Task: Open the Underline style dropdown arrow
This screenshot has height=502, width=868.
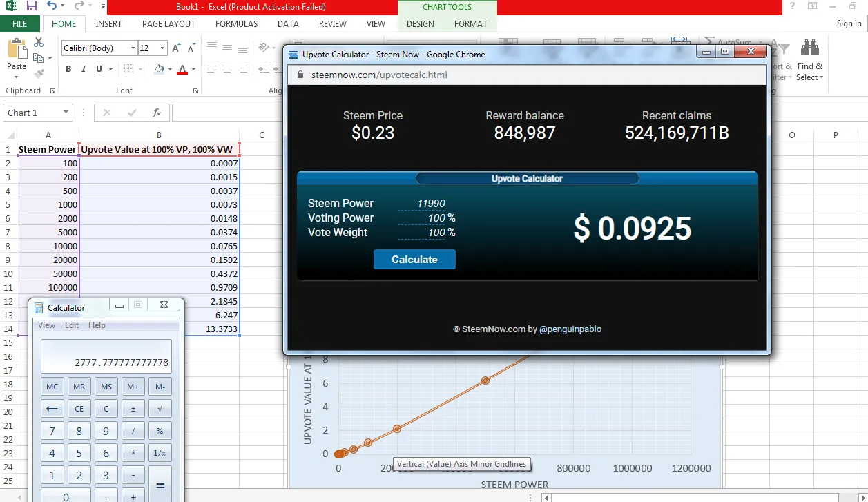Action: (x=110, y=70)
